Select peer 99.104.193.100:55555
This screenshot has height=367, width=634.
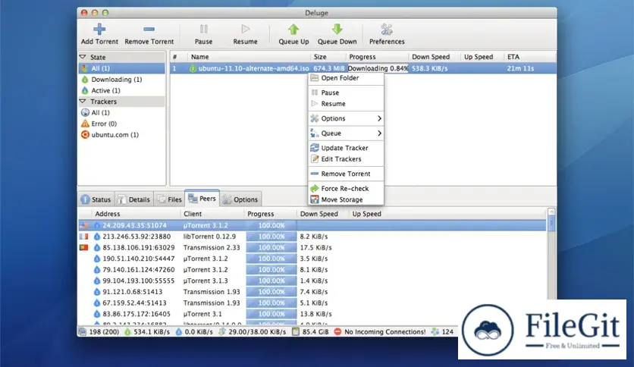[312, 281]
